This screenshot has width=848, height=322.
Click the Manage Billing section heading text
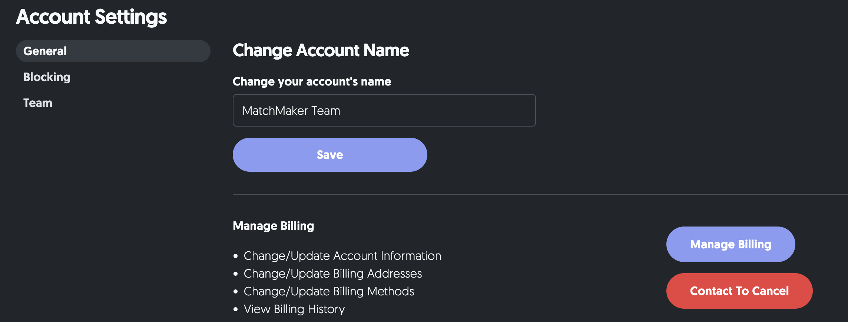click(273, 226)
